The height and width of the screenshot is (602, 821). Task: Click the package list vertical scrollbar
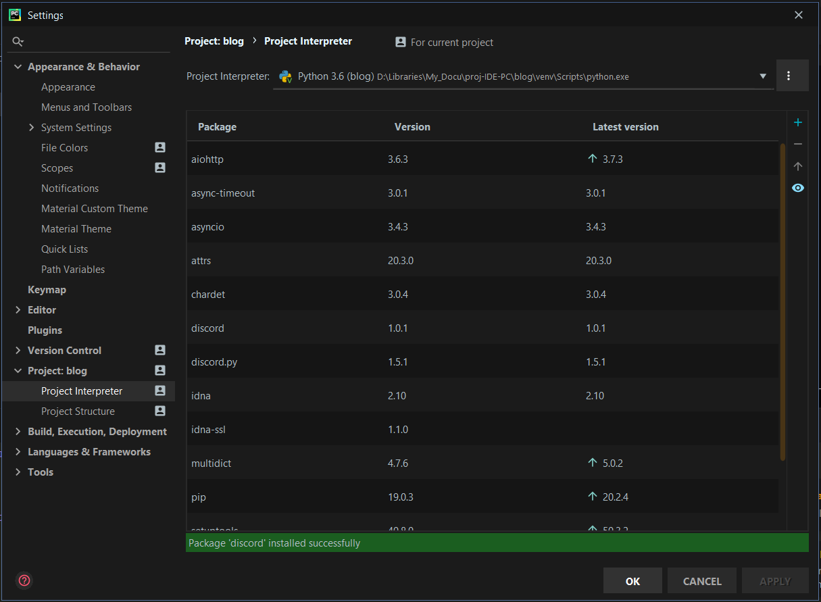coord(782,301)
